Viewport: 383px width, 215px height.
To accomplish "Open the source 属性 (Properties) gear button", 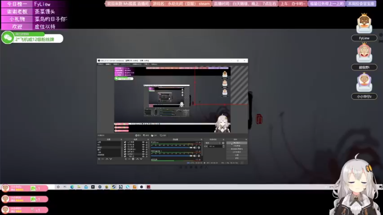I will click(139, 135).
